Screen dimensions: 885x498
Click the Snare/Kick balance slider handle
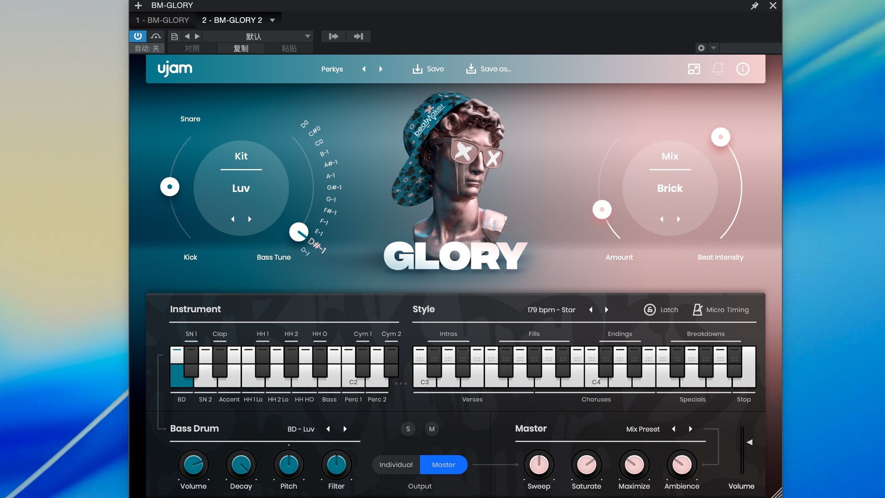[170, 187]
